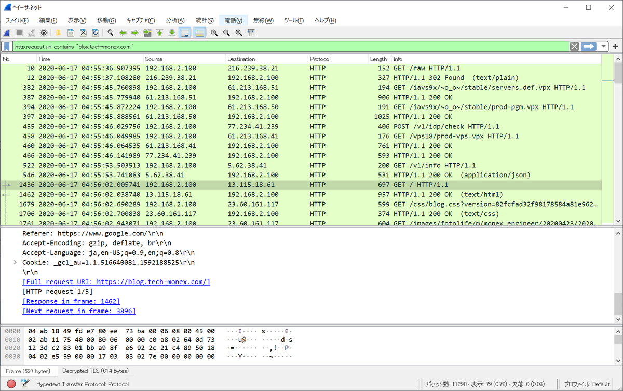Go to the first packet icon
Viewport: 623px width, 391px height.
click(159, 33)
